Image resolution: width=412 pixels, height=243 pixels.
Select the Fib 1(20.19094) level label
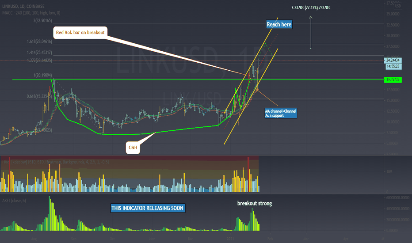pos(42,76)
